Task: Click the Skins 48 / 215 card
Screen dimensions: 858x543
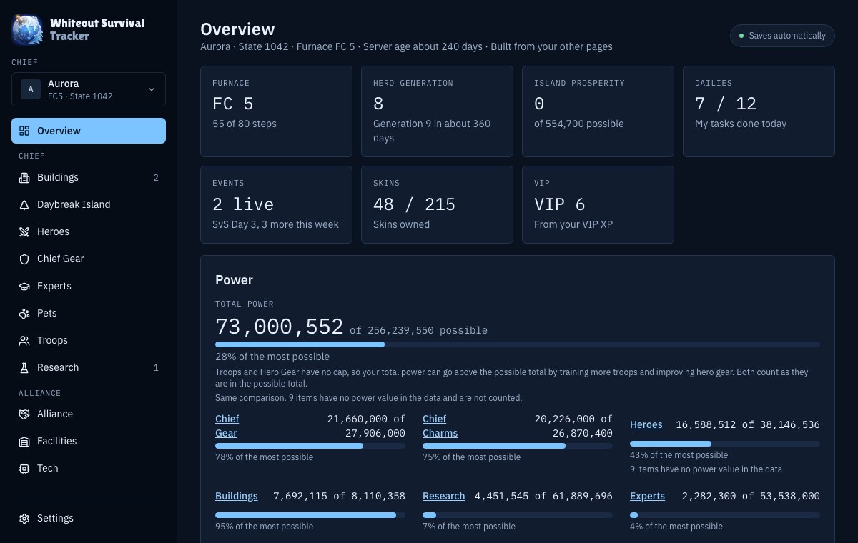Action: (437, 204)
